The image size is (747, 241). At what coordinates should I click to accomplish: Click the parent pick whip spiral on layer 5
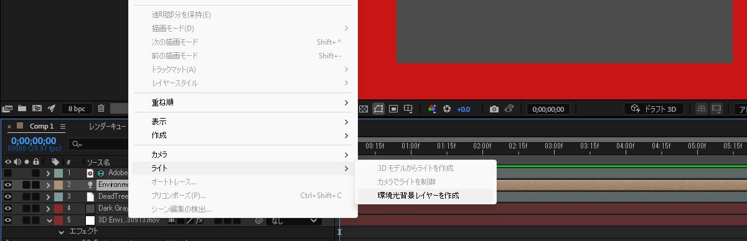coord(259,221)
